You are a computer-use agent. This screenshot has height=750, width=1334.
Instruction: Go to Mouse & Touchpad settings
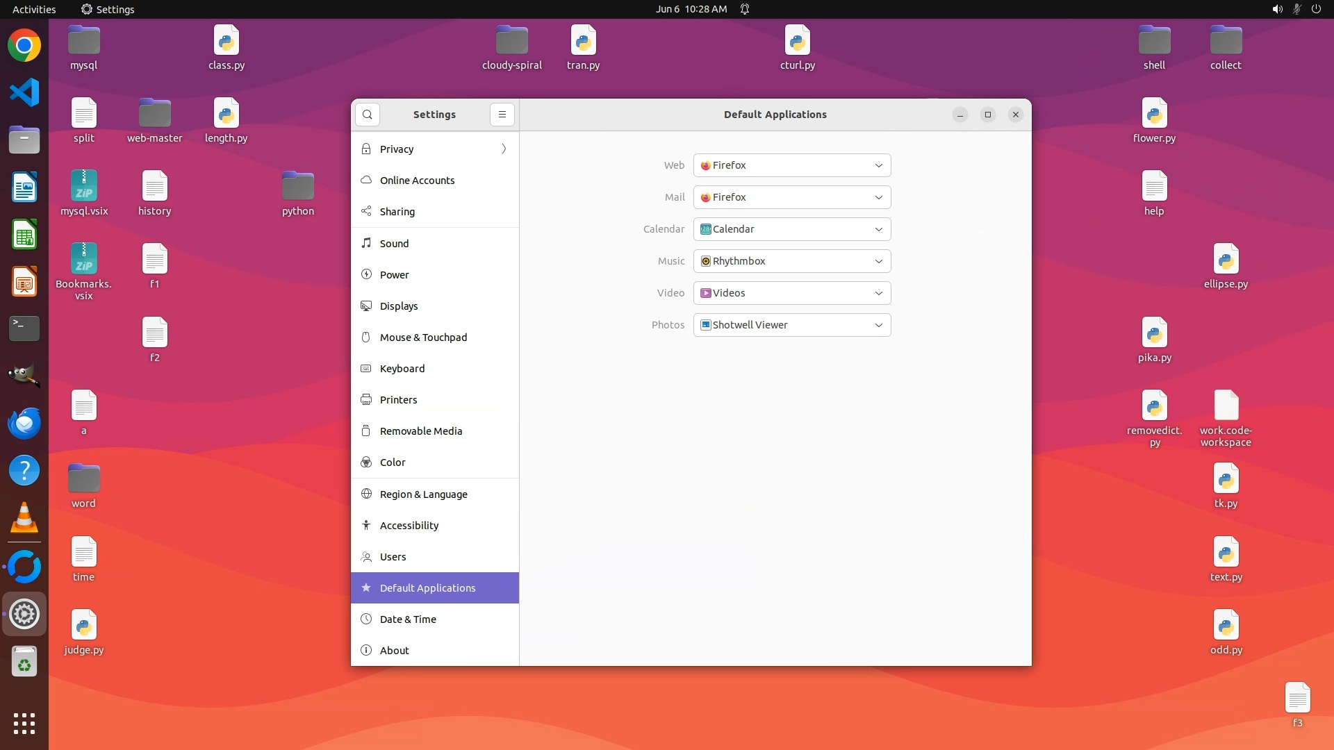(434, 337)
